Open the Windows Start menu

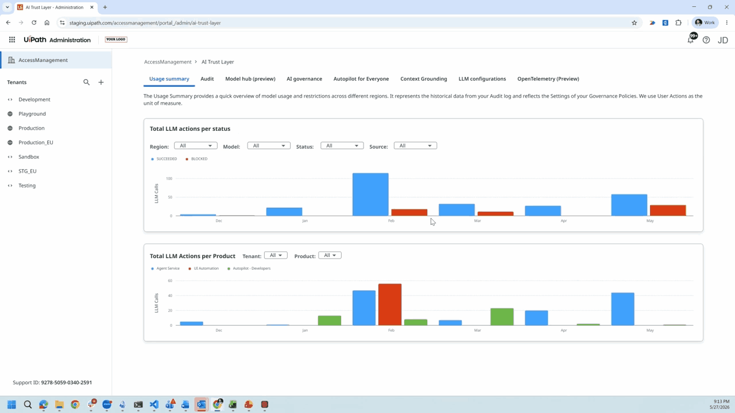pyautogui.click(x=11, y=404)
